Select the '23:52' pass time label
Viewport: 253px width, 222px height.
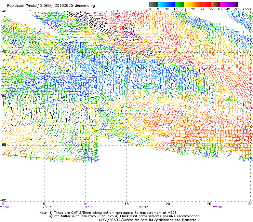coord(90,207)
